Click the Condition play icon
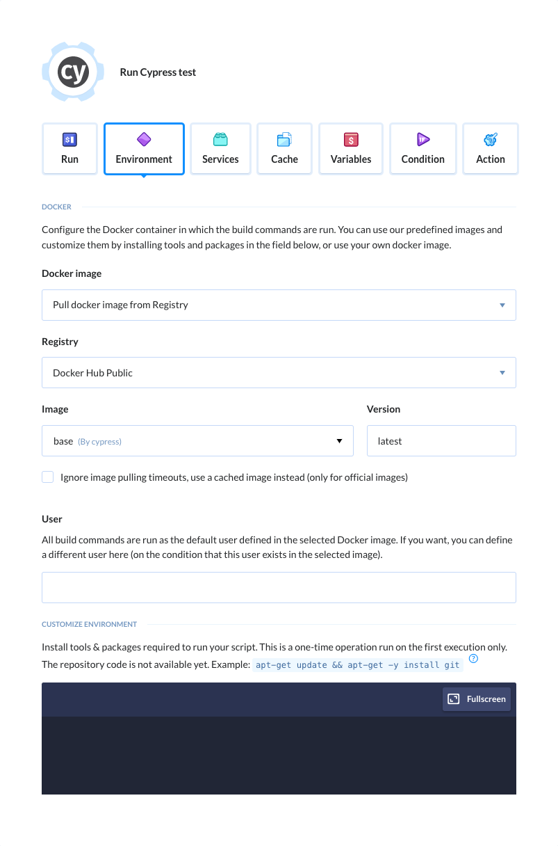 click(422, 140)
